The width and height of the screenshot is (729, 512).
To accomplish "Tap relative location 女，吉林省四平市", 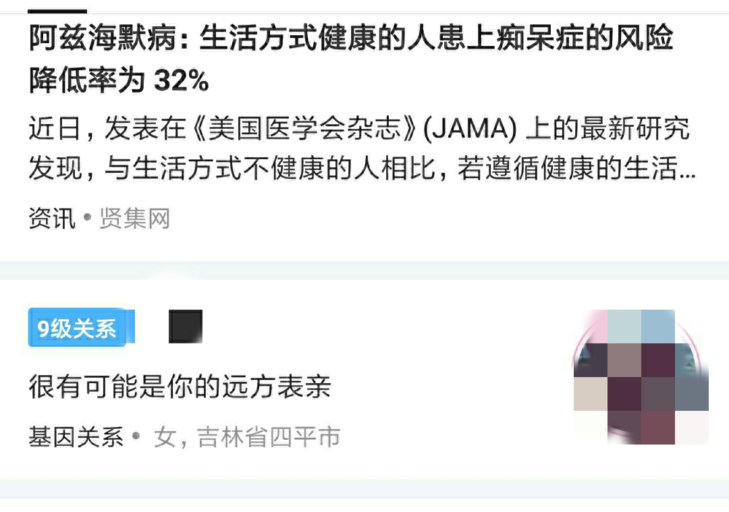I will point(247,436).
